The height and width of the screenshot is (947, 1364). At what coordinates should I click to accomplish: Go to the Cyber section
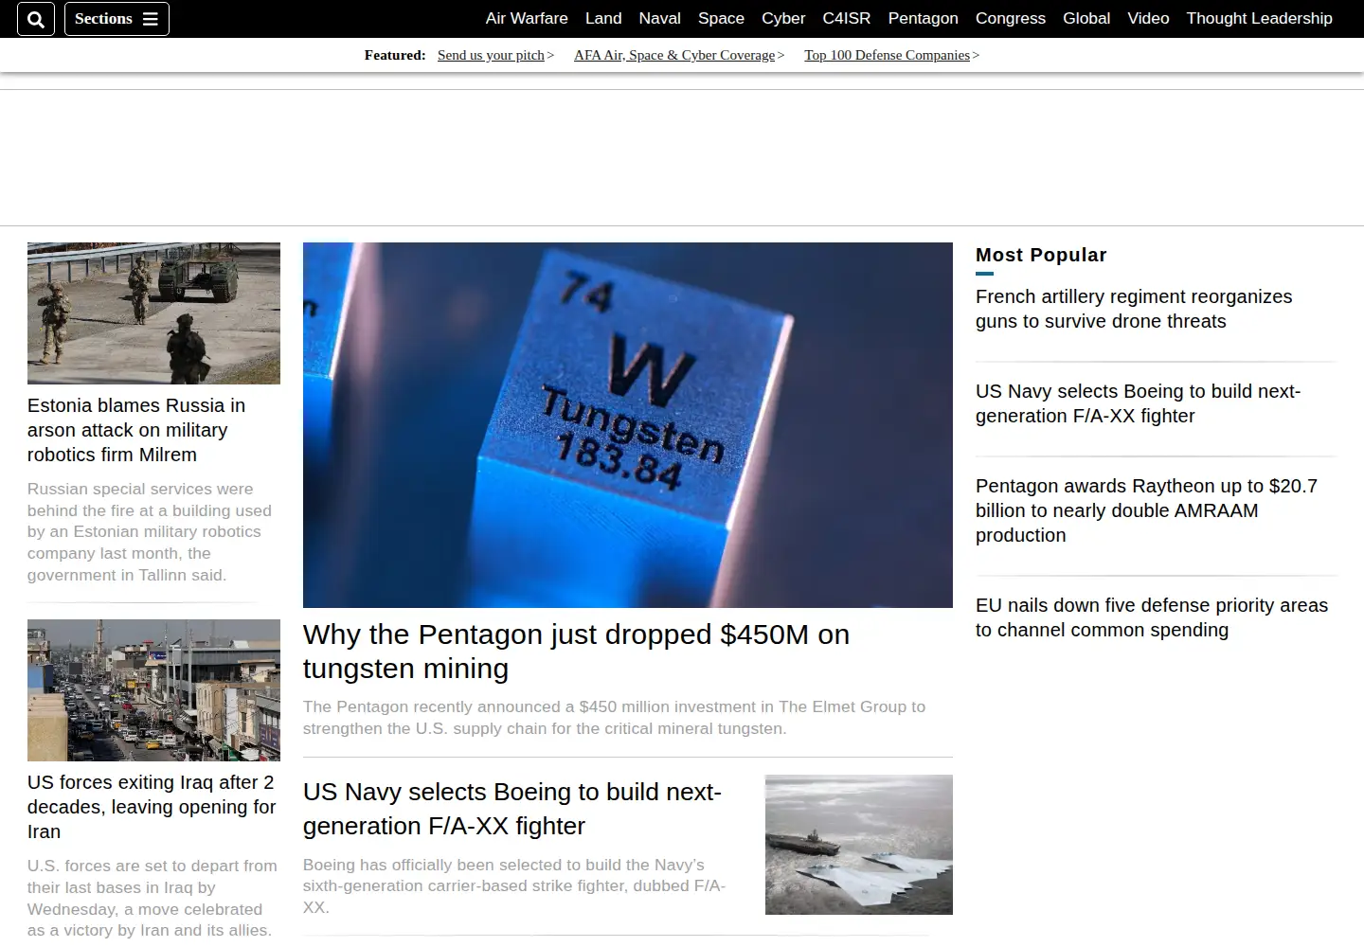pos(783,18)
